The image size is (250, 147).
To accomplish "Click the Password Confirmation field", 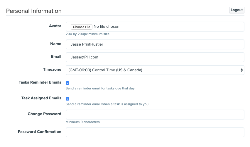I will (155, 132).
